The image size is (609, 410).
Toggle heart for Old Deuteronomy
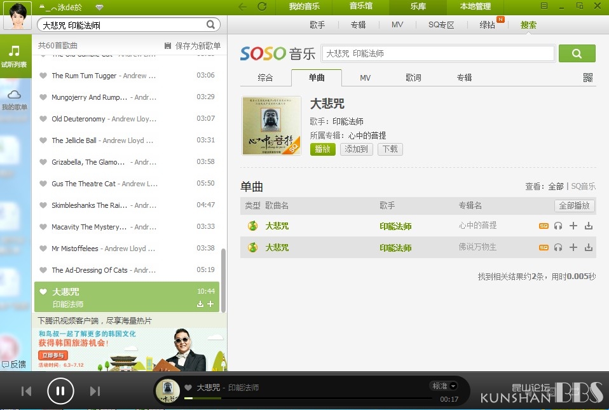[x=43, y=118]
